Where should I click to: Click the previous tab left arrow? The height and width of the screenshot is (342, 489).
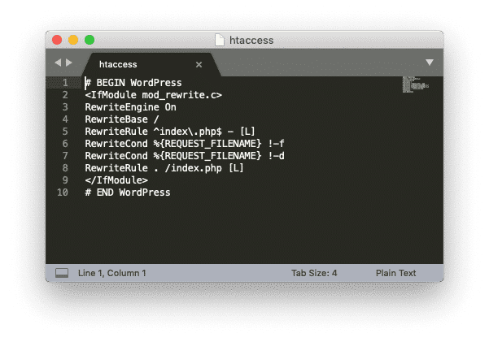[57, 63]
